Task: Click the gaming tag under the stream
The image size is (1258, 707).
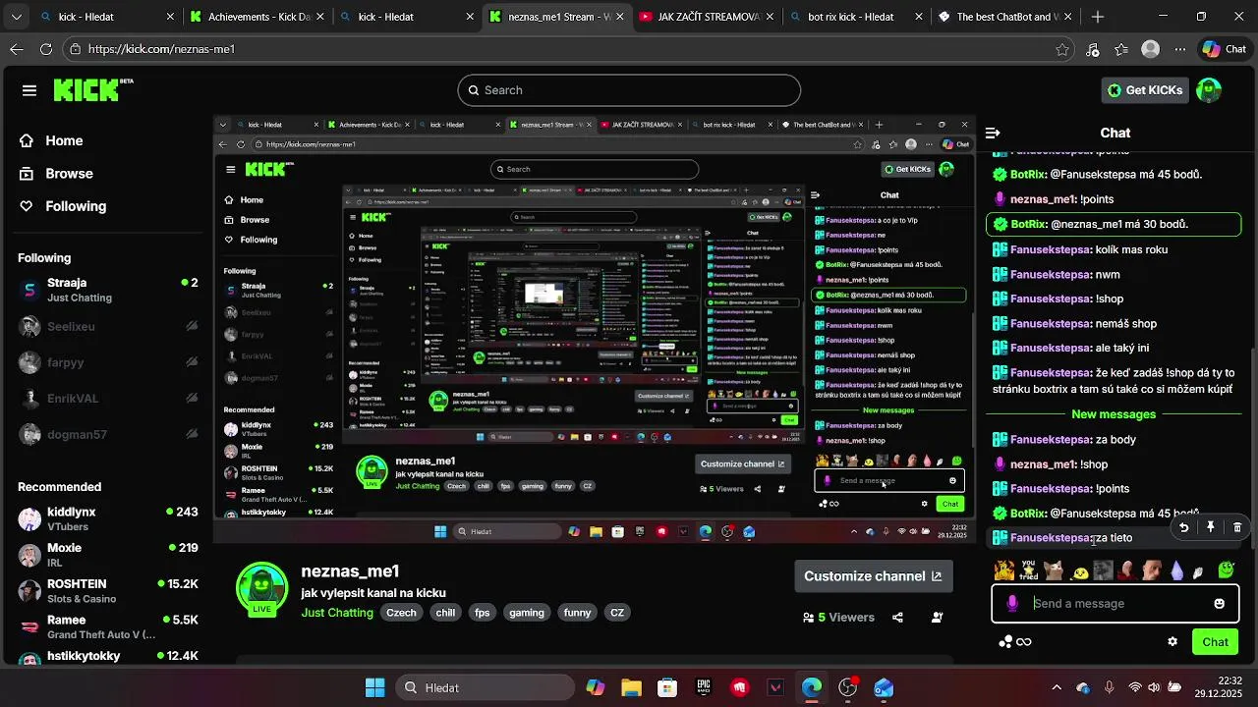Action: tap(526, 613)
